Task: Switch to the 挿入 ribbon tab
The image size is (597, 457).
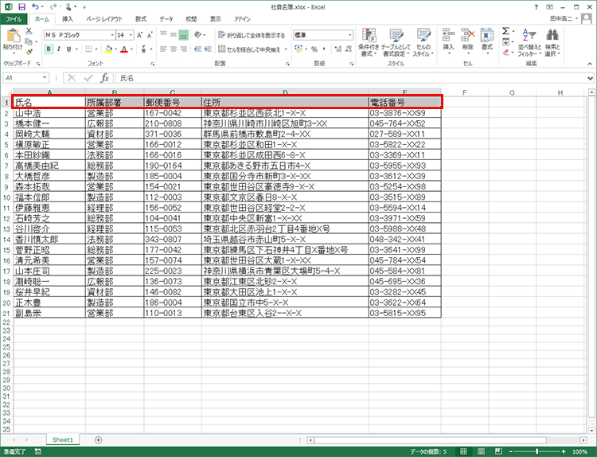Action: click(68, 18)
